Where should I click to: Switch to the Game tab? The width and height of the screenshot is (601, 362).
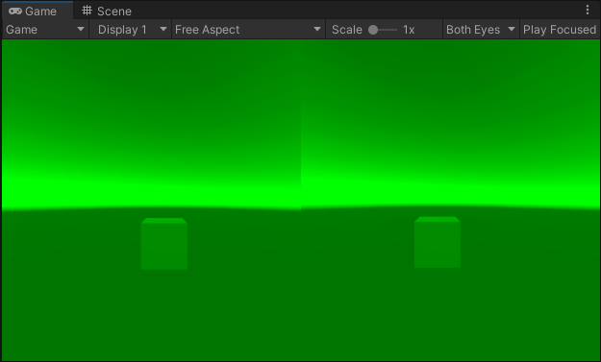pyautogui.click(x=37, y=11)
